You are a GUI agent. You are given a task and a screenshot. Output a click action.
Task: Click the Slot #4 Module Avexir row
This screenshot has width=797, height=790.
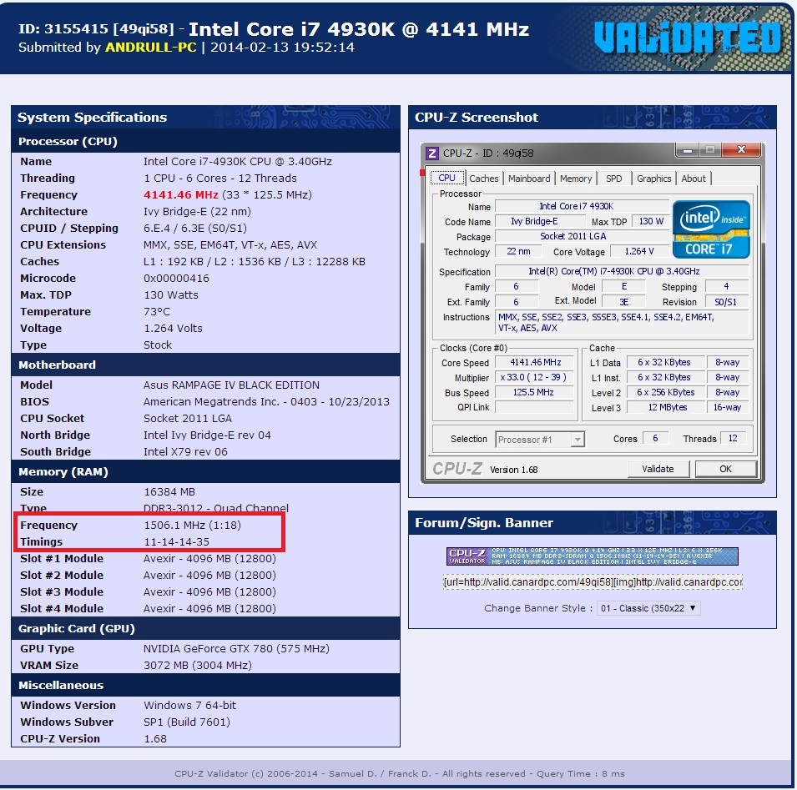[x=205, y=609]
